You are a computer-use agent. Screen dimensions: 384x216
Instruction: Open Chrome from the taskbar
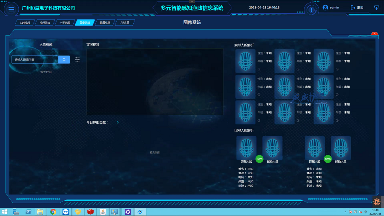coord(53,212)
